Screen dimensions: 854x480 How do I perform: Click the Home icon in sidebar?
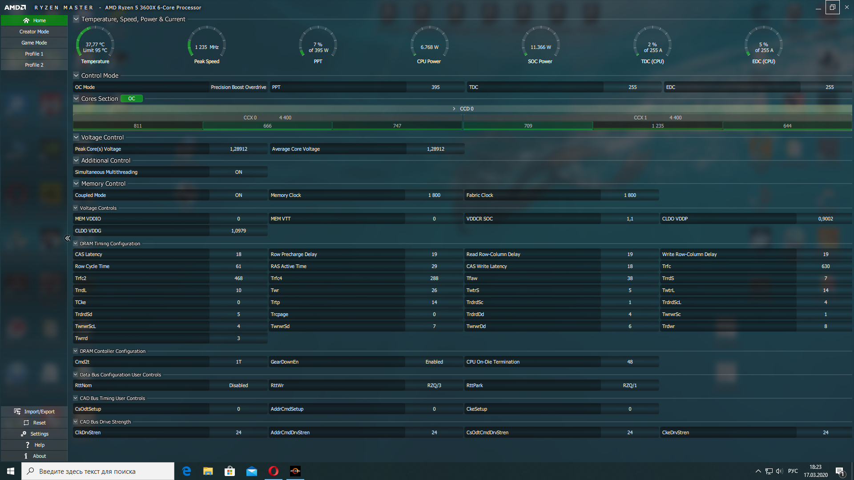26,20
